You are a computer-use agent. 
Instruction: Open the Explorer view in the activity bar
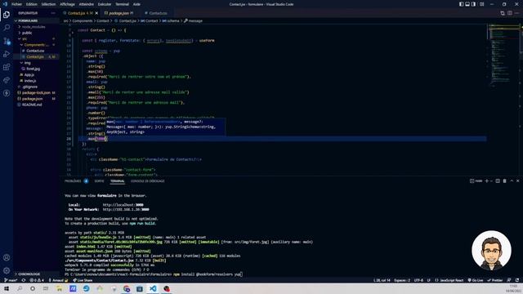[7, 15]
